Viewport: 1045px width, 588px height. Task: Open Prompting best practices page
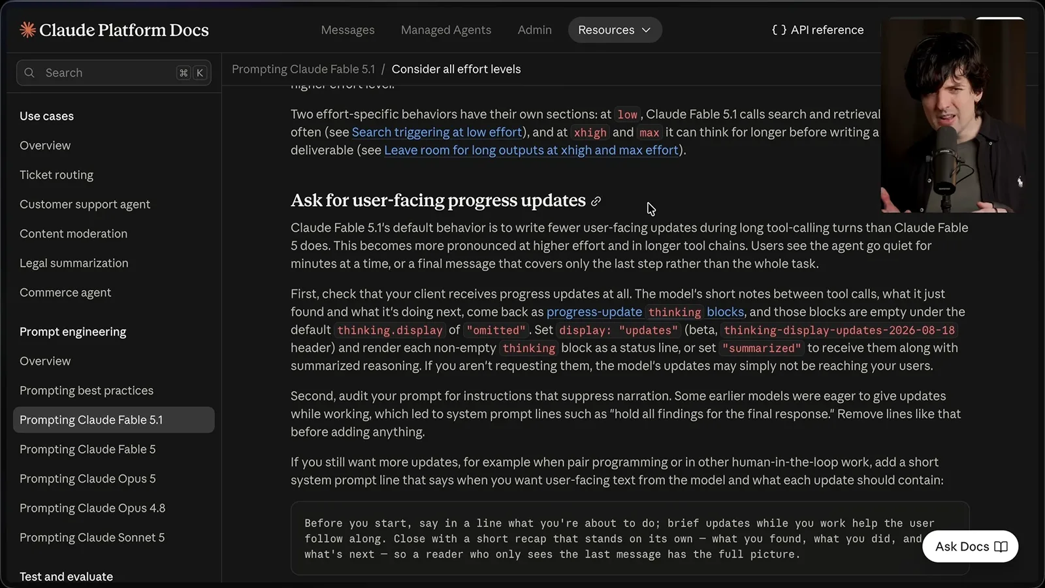click(x=86, y=391)
